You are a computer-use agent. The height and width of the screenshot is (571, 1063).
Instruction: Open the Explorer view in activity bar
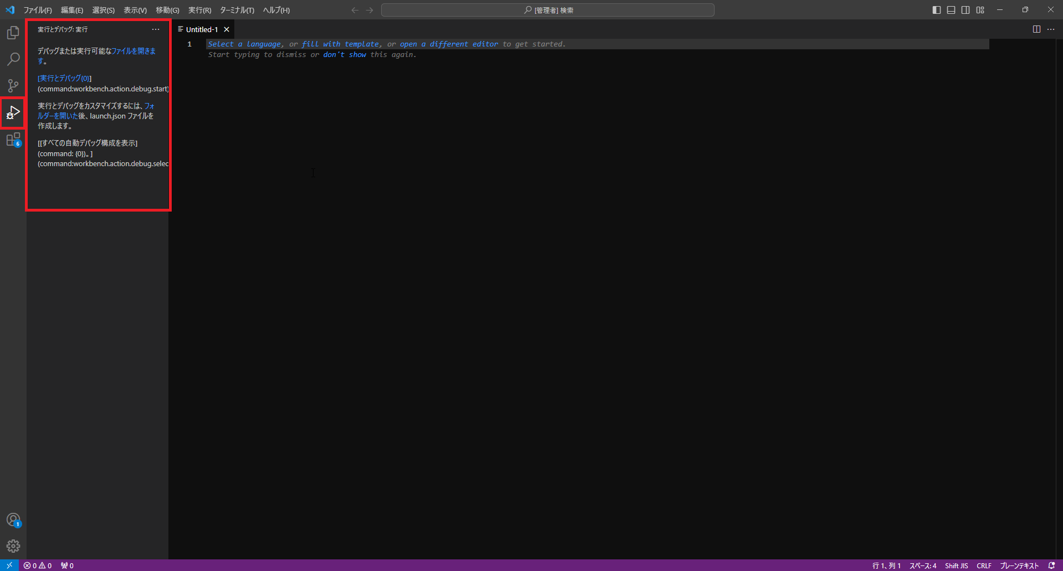pos(13,33)
